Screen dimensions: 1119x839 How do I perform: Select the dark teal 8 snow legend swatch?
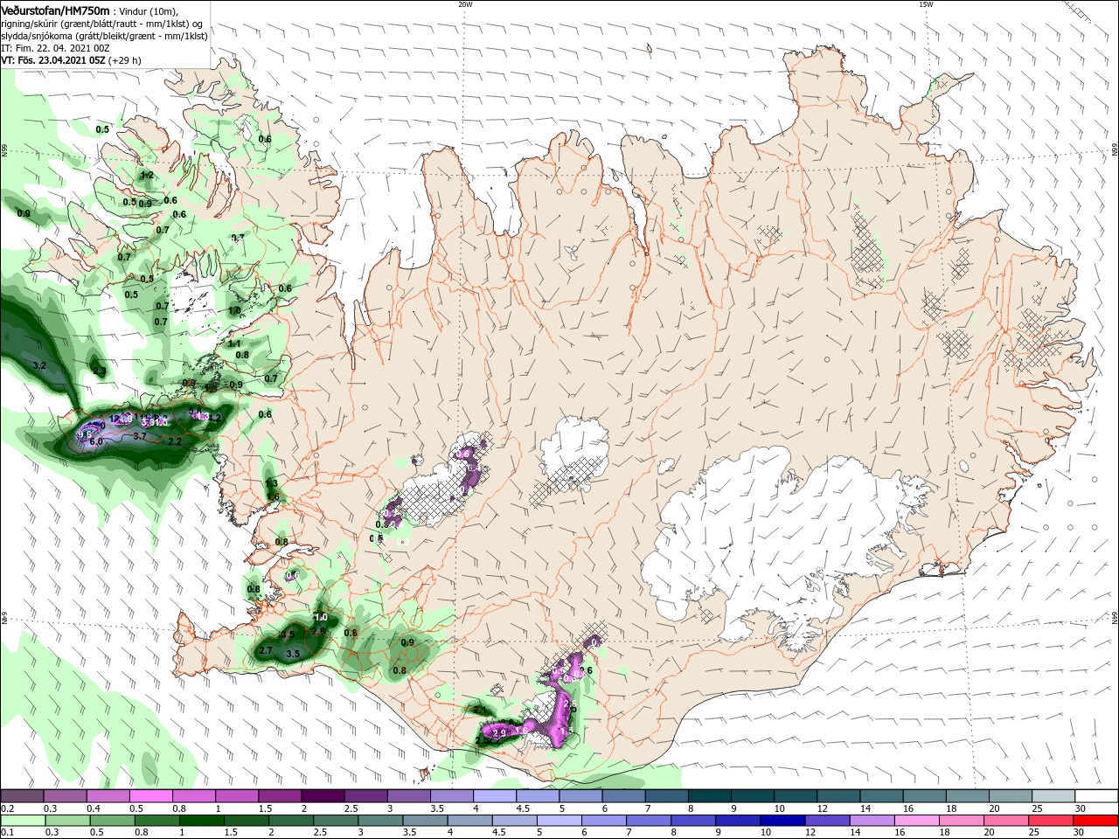click(709, 796)
